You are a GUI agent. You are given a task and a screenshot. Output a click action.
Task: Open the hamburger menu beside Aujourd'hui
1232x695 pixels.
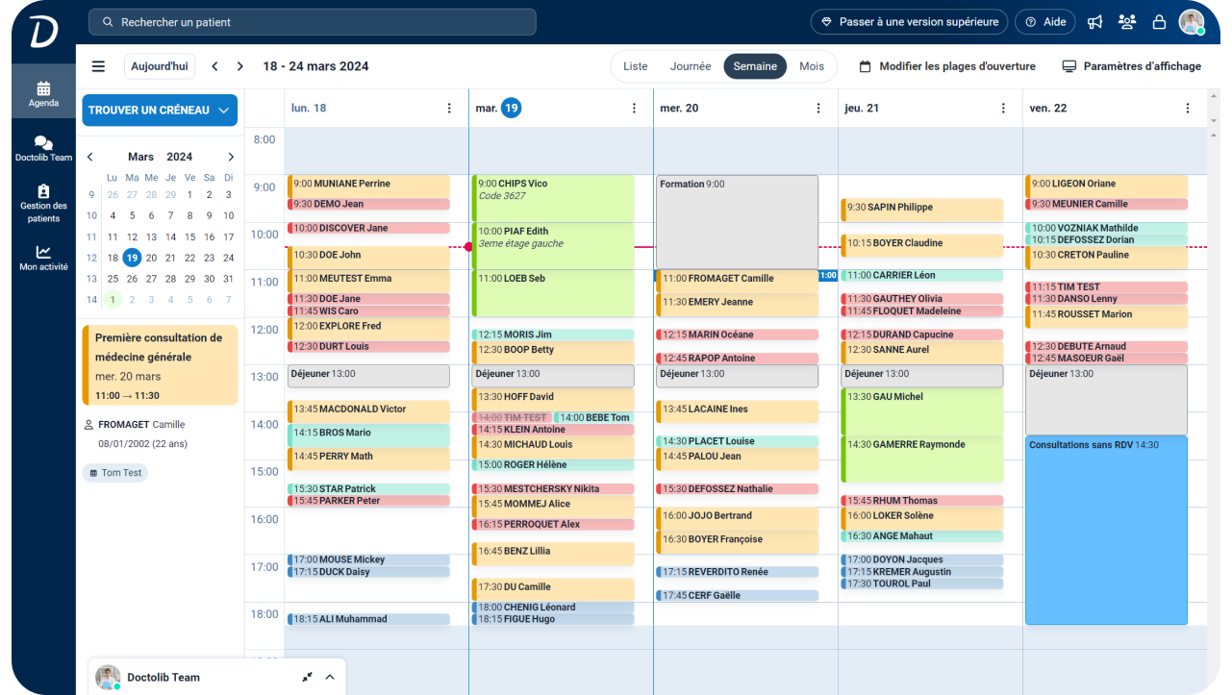point(98,65)
